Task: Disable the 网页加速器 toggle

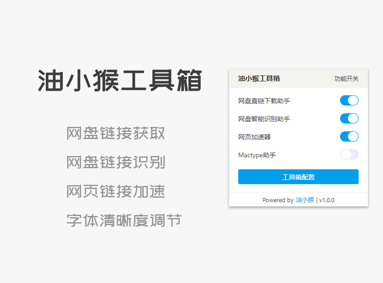Action: tap(349, 137)
